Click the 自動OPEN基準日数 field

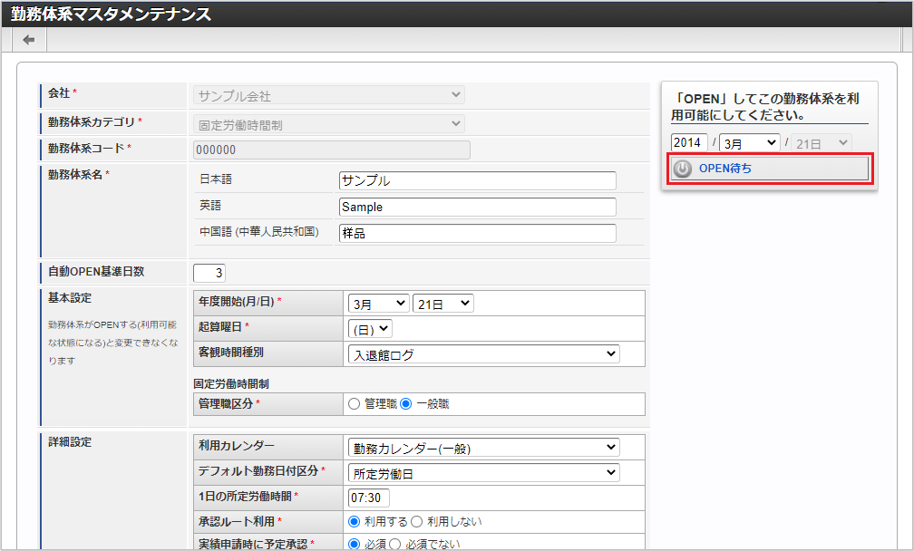tap(209, 273)
